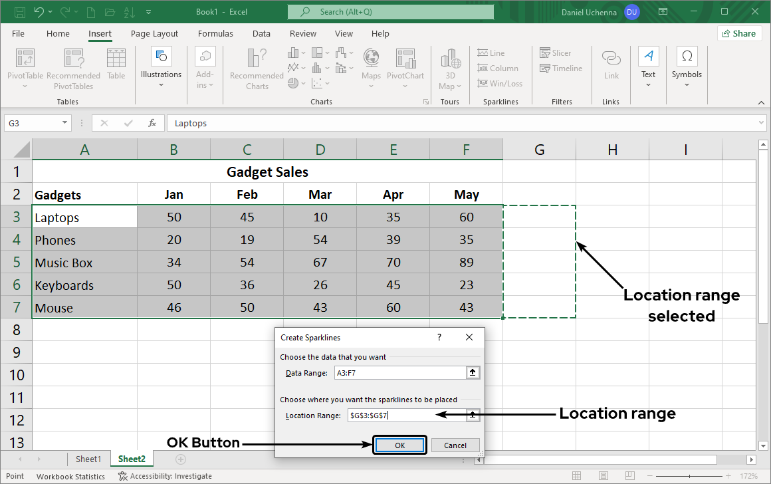Viewport: 771px width, 484px height.
Task: Click the Save icon in title bar
Action: [x=19, y=12]
